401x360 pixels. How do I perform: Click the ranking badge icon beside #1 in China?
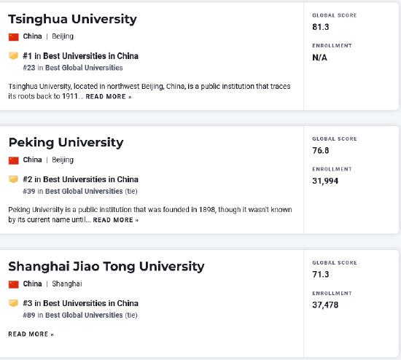click(13, 55)
